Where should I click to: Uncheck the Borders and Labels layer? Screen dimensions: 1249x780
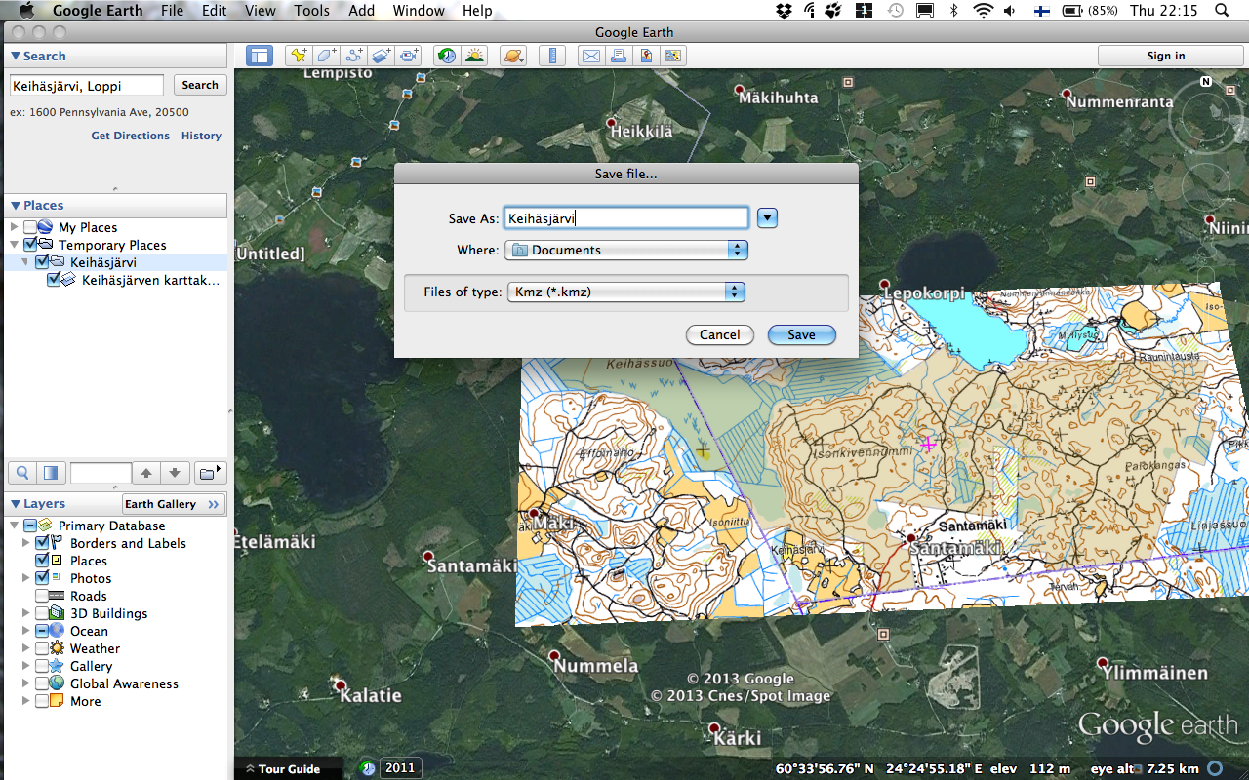coord(42,543)
